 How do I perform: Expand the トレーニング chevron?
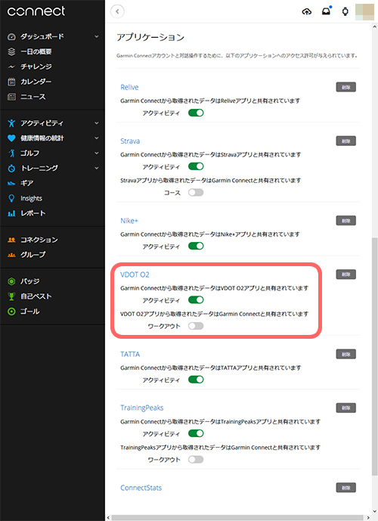tap(97, 168)
